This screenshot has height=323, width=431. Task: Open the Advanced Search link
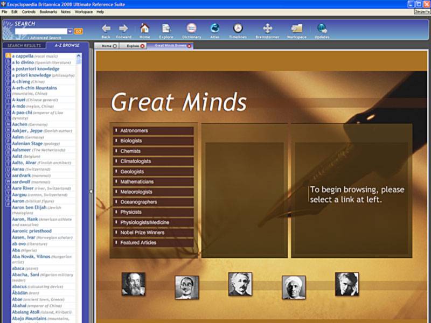pyautogui.click(x=46, y=38)
